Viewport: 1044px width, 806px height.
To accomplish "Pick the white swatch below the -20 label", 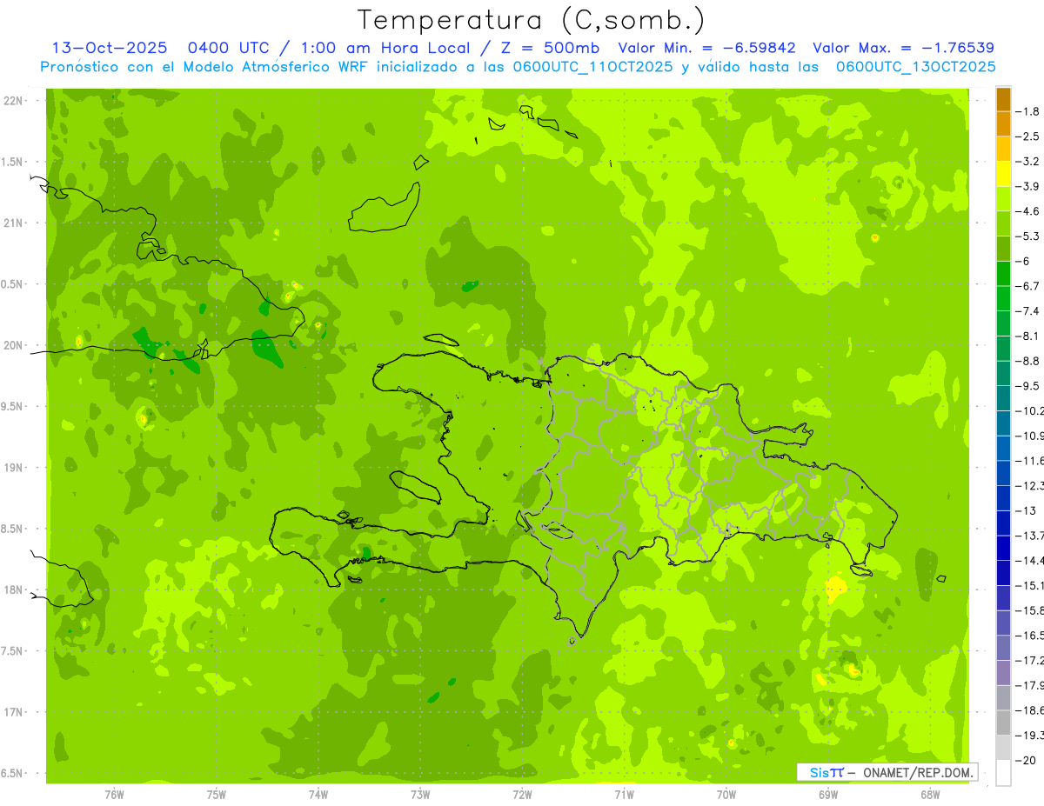I will click(1003, 773).
